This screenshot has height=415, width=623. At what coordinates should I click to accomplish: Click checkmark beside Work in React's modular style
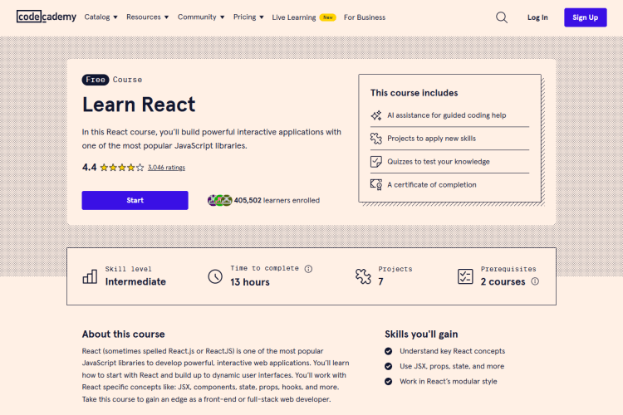point(388,381)
